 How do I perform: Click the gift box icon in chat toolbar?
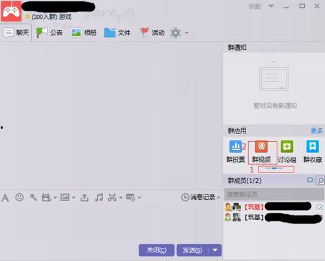[x=46, y=197]
